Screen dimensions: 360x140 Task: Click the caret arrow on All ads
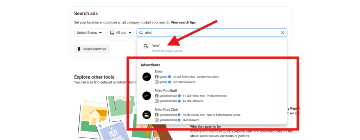point(130,33)
